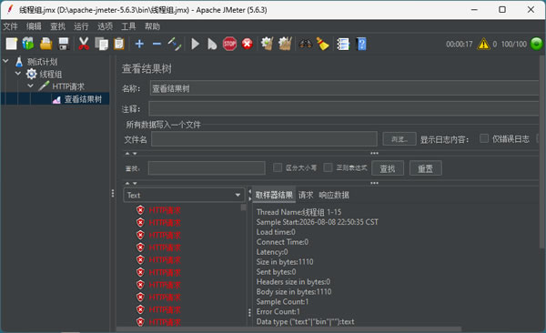The width and height of the screenshot is (546, 333).
Task: Select 线程组 in the tree
Action: [x=51, y=75]
